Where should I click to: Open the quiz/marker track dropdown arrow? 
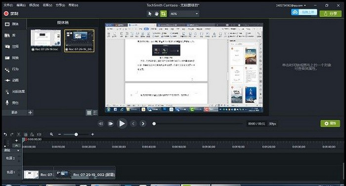[18, 150]
